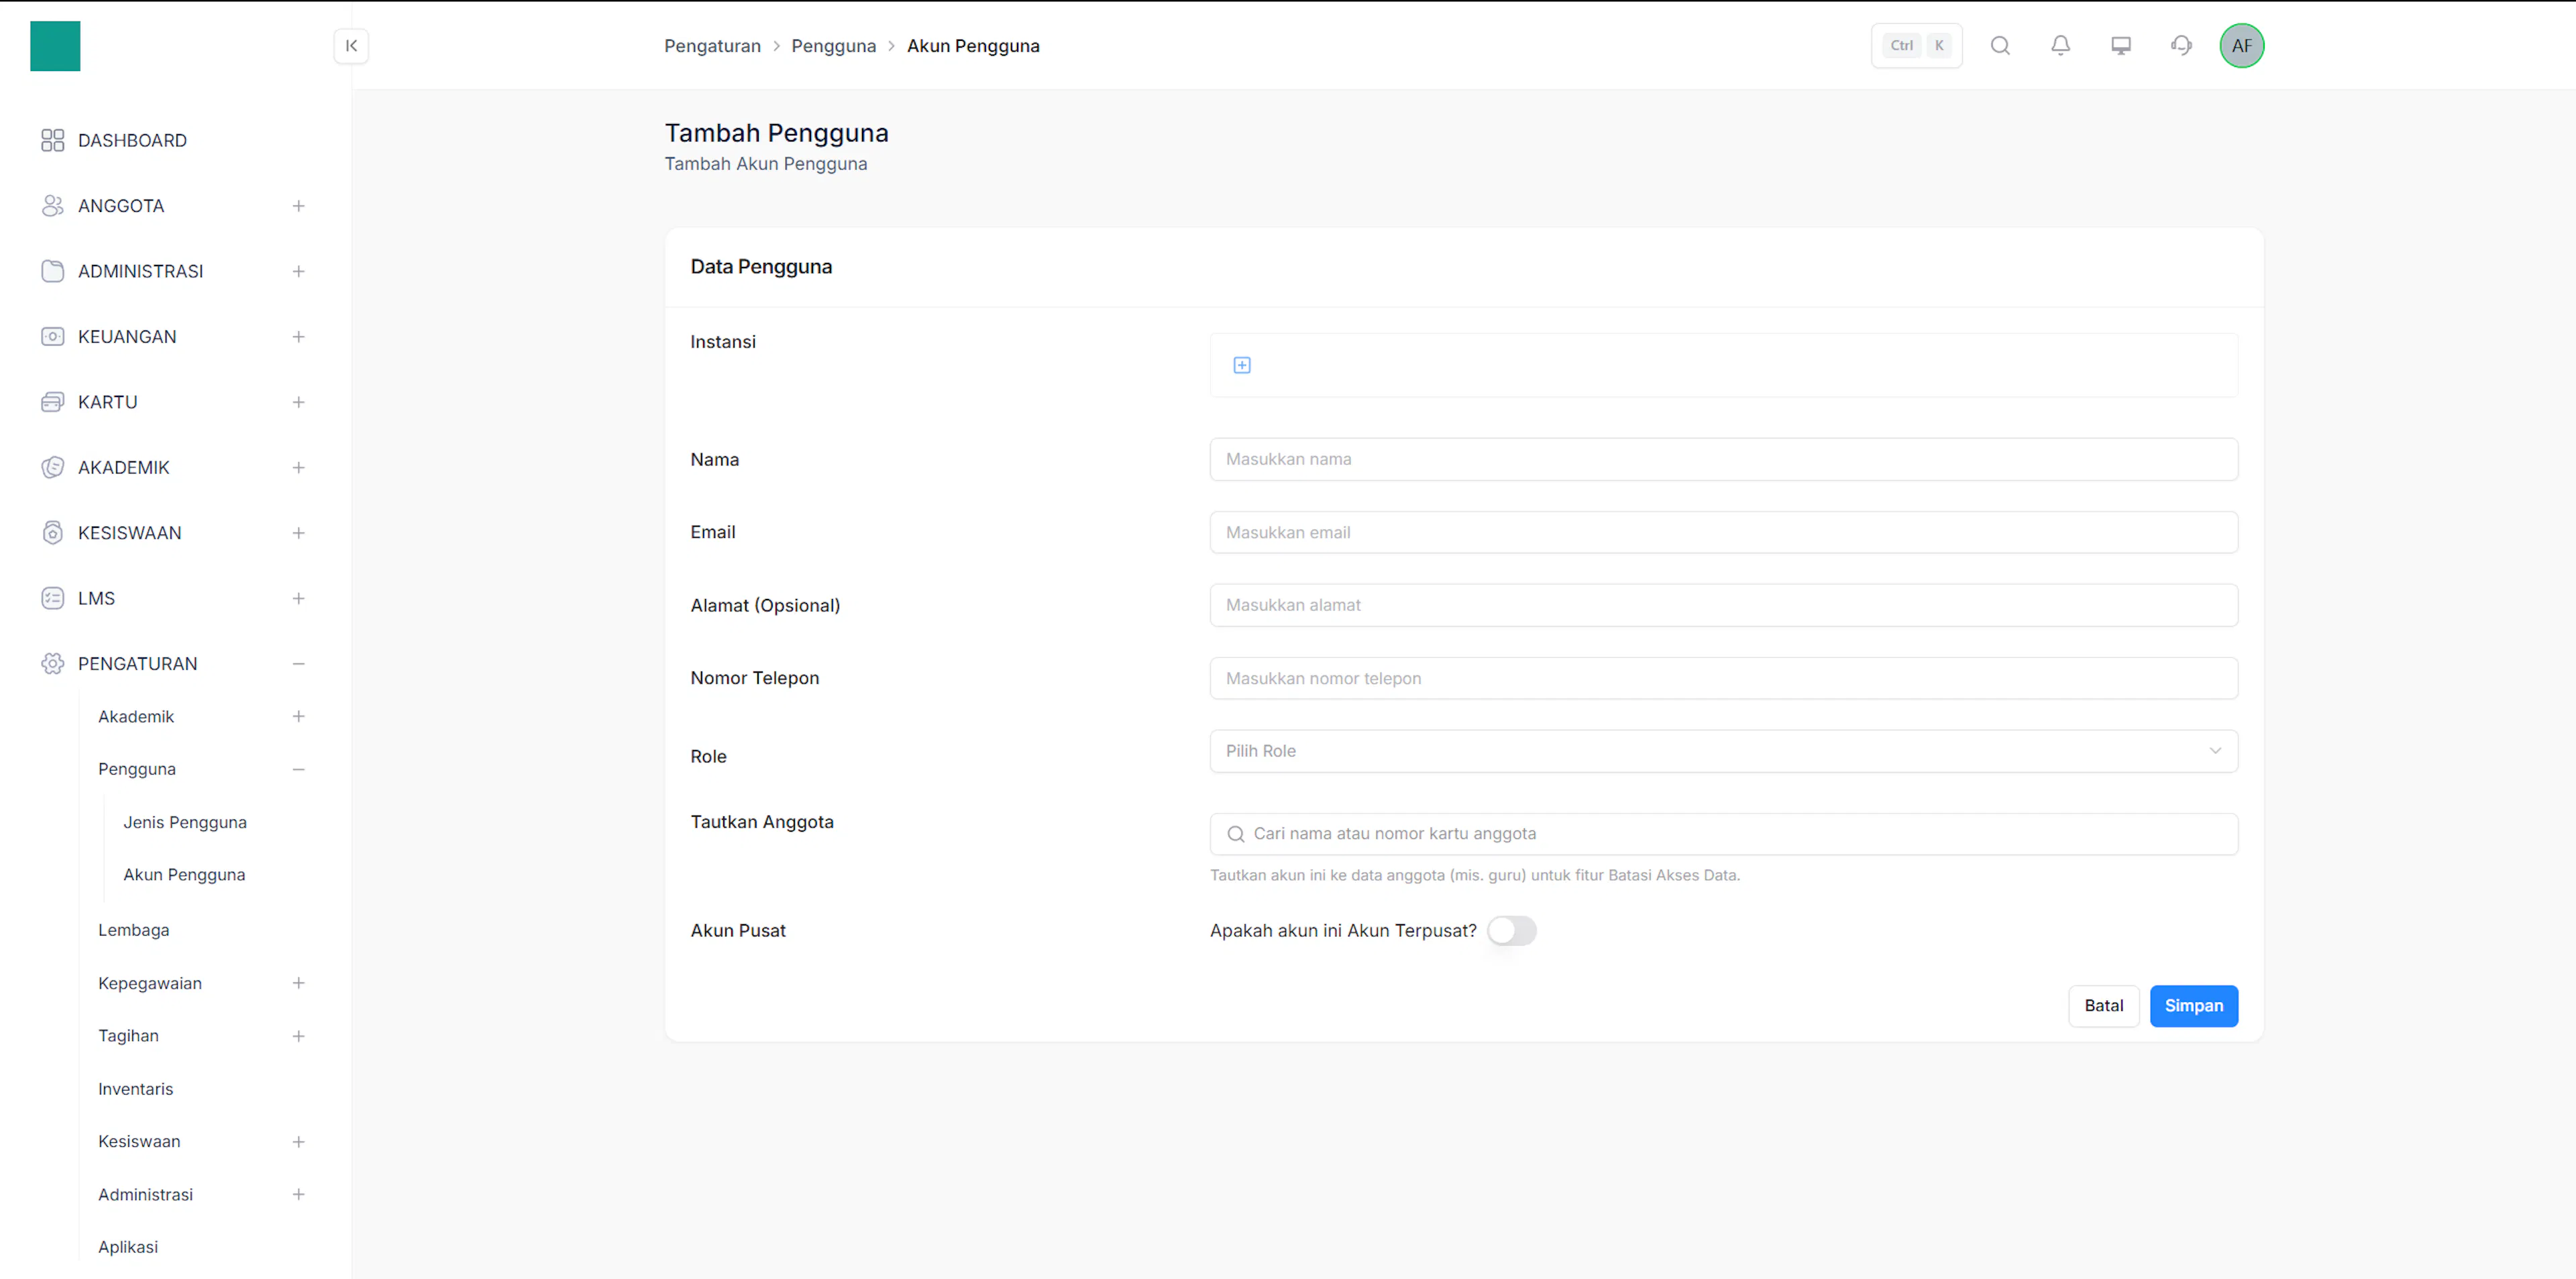Screen dimensions: 2576x1279
Task: Focus the Nomor Telepon input field
Action: 1723,678
